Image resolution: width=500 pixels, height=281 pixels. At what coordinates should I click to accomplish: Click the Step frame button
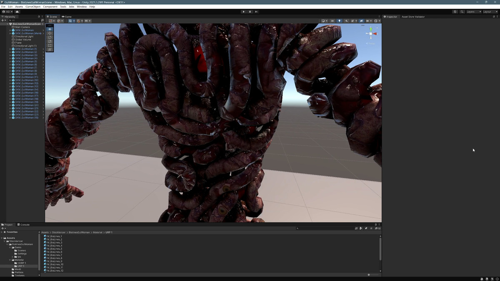256,12
